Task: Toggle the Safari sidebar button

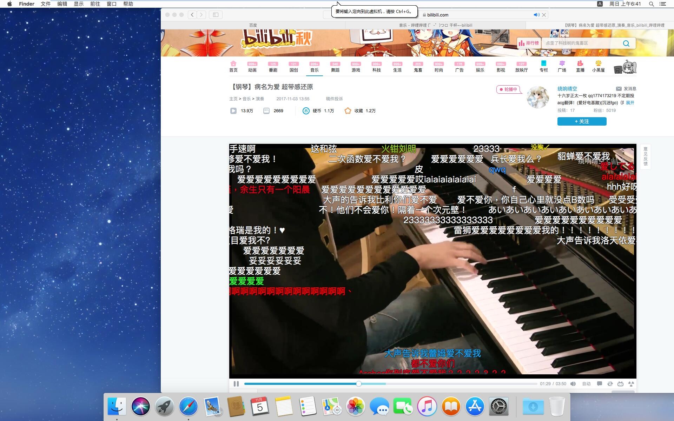Action: pos(216,15)
